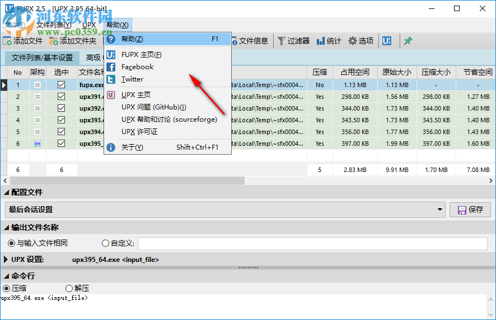Click the Twitter icon in Help menu
This screenshot has width=496, height=320.
pyautogui.click(x=111, y=79)
